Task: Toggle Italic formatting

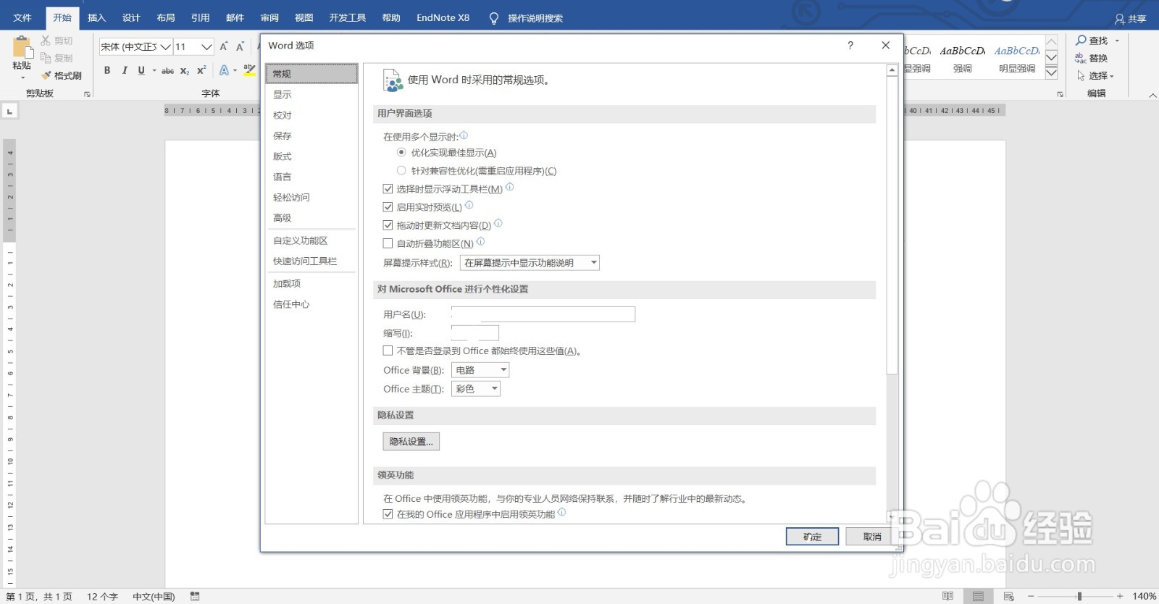Action: pos(125,70)
